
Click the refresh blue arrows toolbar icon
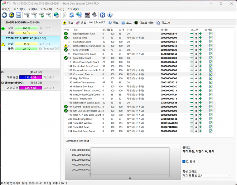(x=4, y=15)
